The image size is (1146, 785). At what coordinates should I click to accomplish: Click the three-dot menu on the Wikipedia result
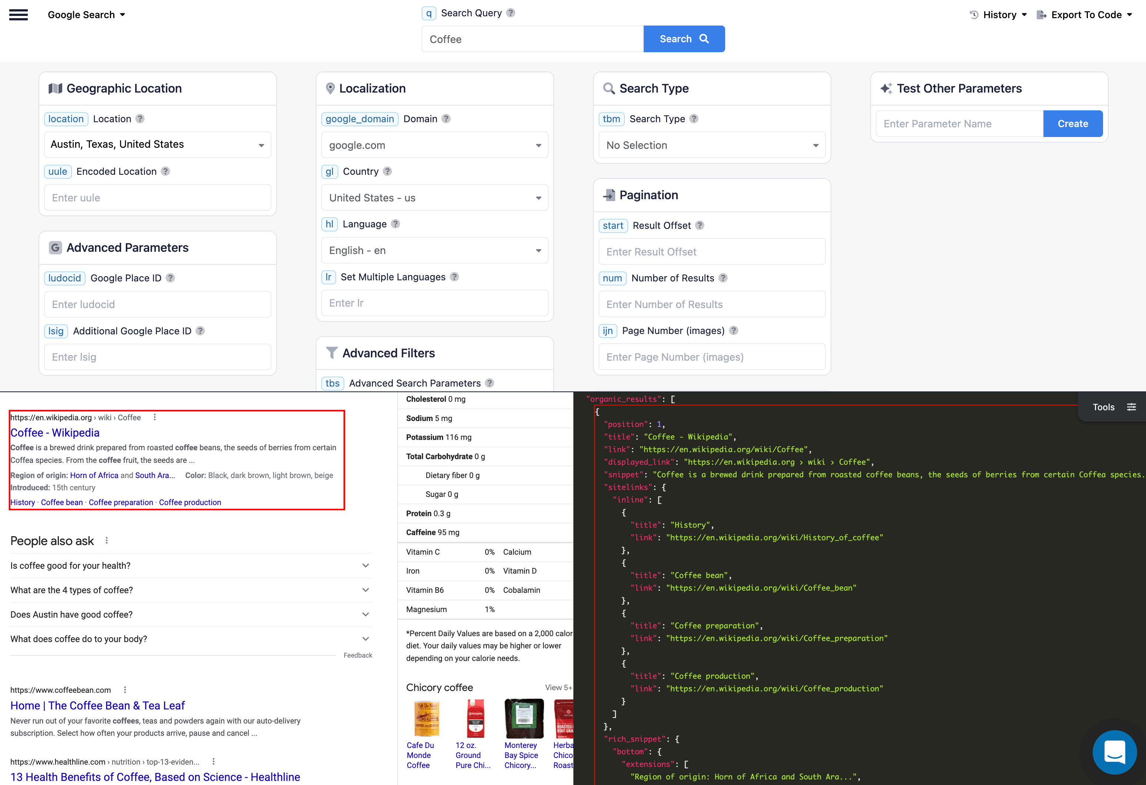[x=154, y=417]
